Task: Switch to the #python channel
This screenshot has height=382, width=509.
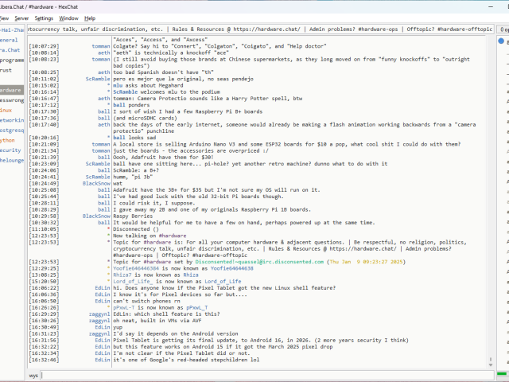Action: point(8,139)
